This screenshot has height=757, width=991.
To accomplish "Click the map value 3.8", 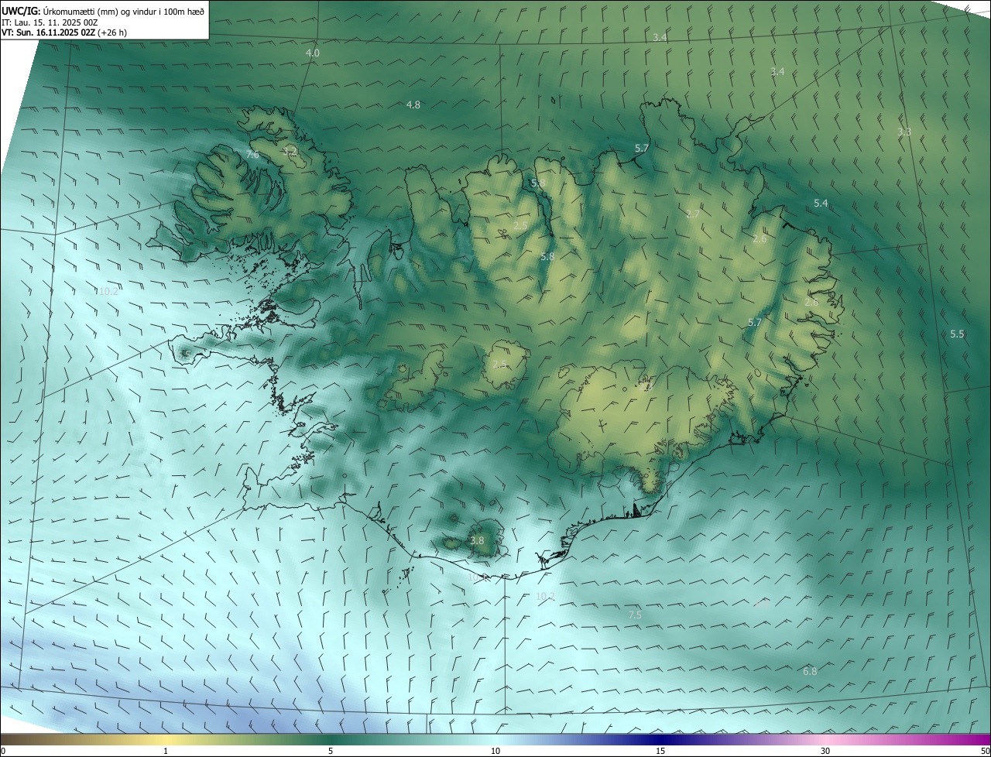I will pos(477,540).
